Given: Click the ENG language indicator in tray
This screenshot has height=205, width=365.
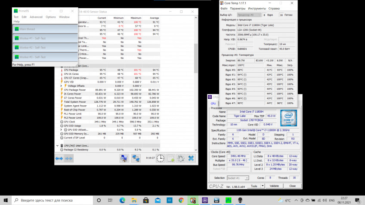Looking at the screenshot, I should (x=332, y=200).
